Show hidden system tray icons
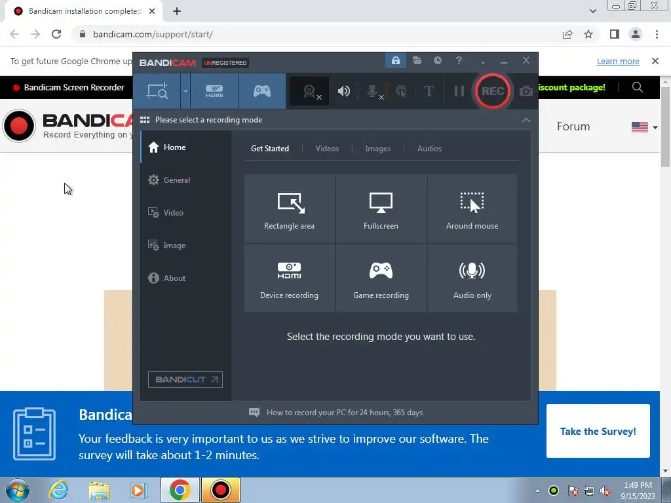The image size is (671, 503). pyautogui.click(x=537, y=491)
